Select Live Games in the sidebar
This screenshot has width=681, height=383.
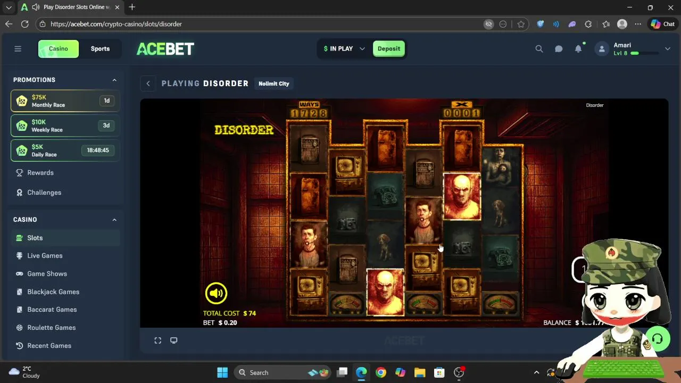pyautogui.click(x=45, y=256)
